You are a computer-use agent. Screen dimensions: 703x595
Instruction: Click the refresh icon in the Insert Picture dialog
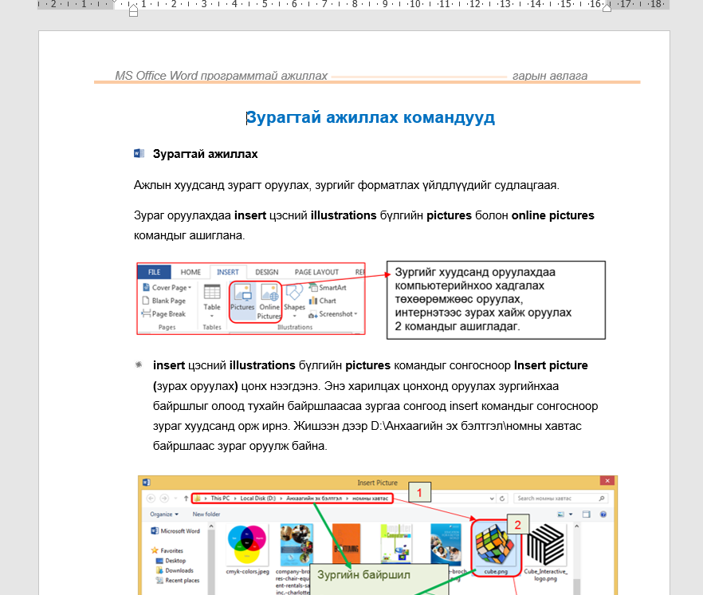click(502, 498)
